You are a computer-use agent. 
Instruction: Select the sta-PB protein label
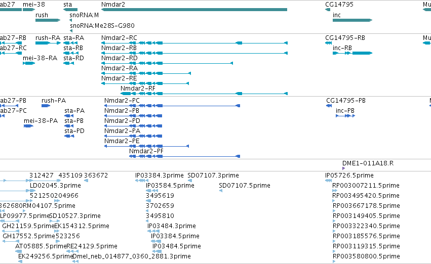[74, 121]
